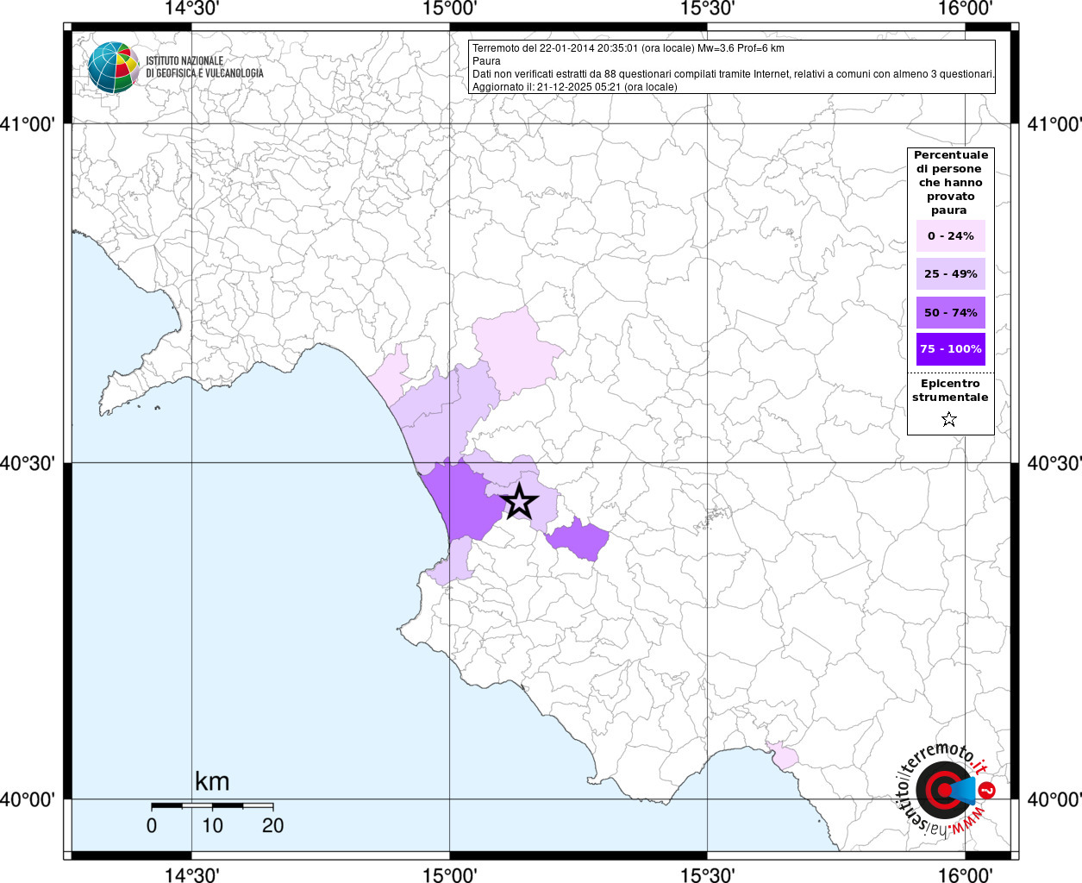Click the INGV globe logo
This screenshot has width=1082, height=883.
coord(113,67)
